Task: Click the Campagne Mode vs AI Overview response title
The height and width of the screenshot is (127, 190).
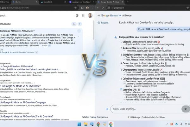Action: [x=142, y=37]
